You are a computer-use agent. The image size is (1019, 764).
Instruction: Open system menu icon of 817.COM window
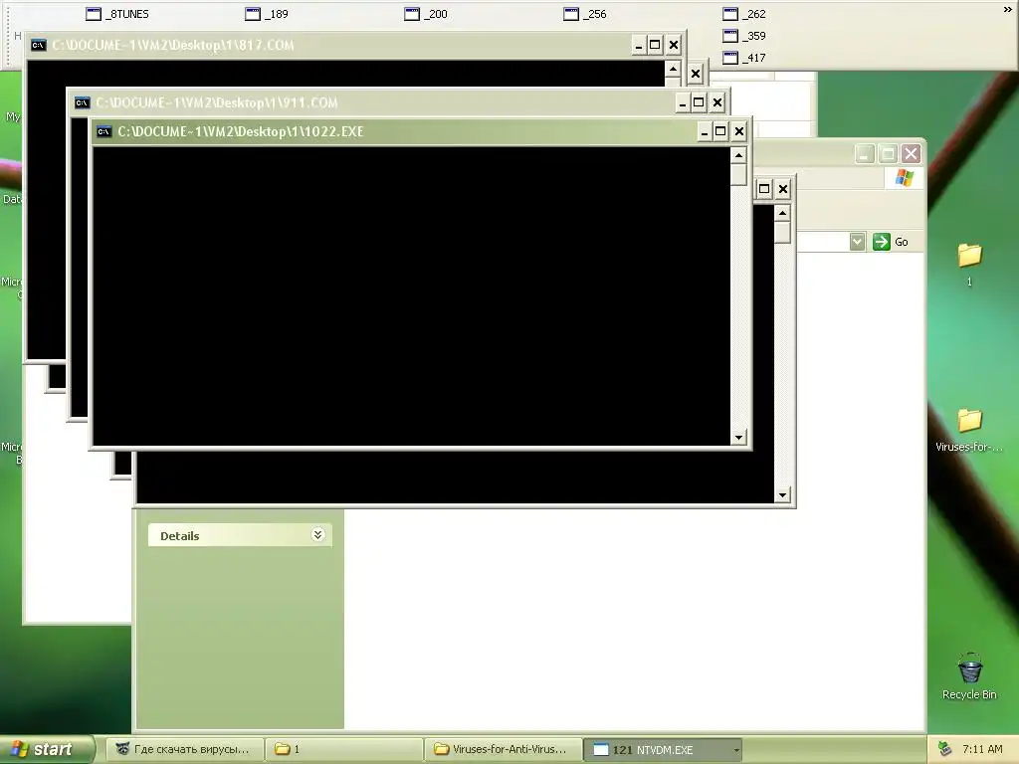click(39, 45)
